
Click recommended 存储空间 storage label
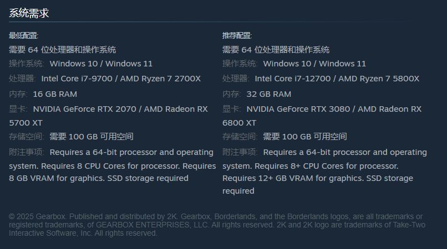(240, 137)
